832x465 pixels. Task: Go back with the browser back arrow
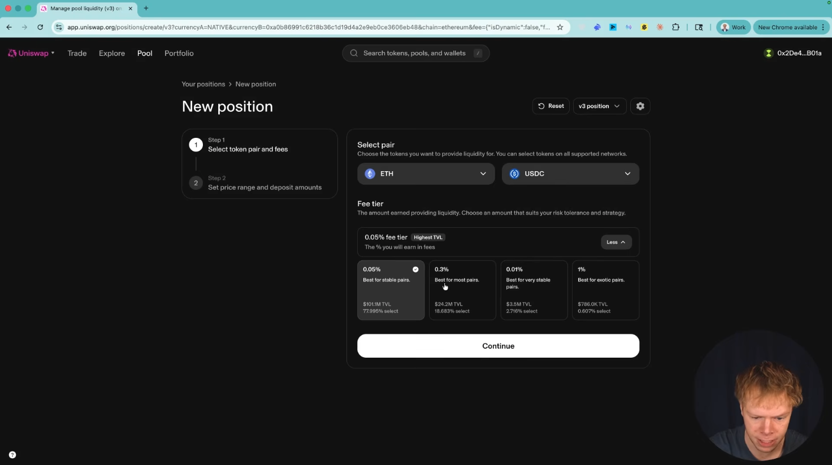click(9, 27)
